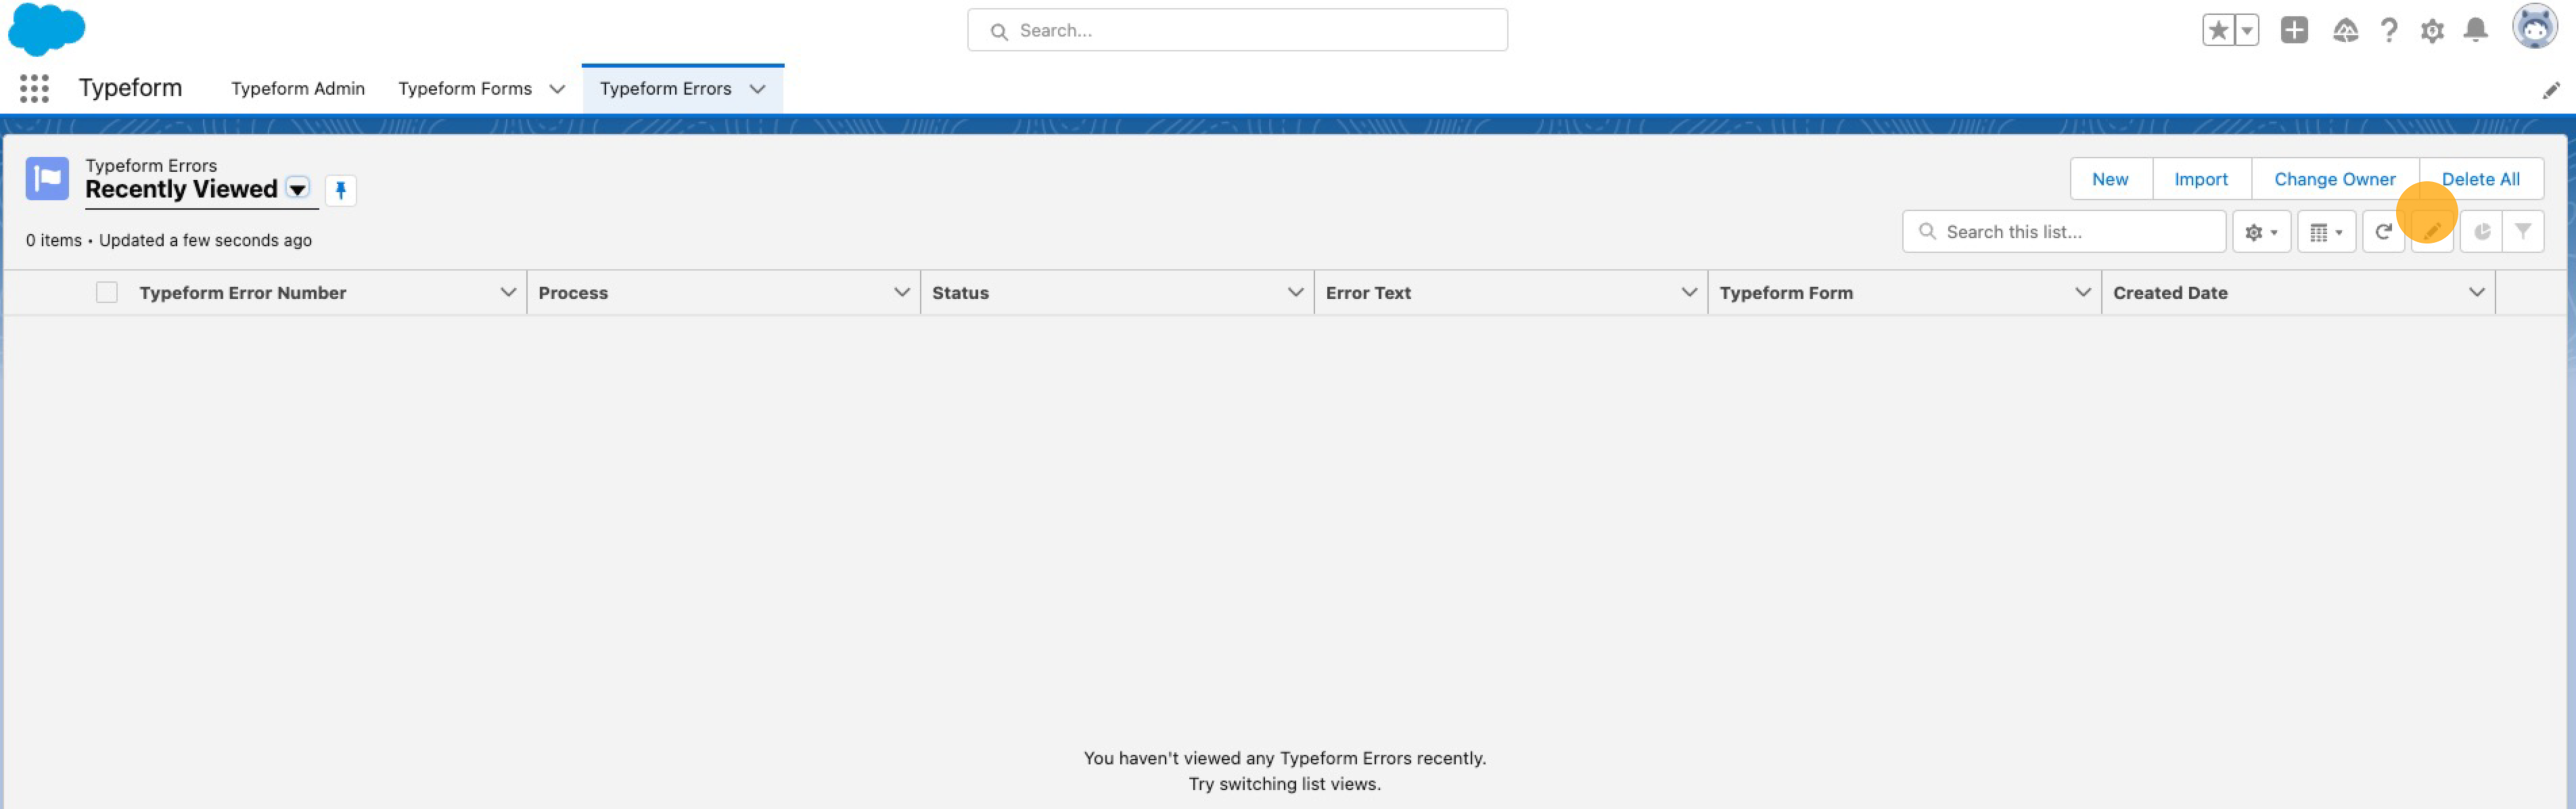Open the Trailhead guidance icon

2345,30
